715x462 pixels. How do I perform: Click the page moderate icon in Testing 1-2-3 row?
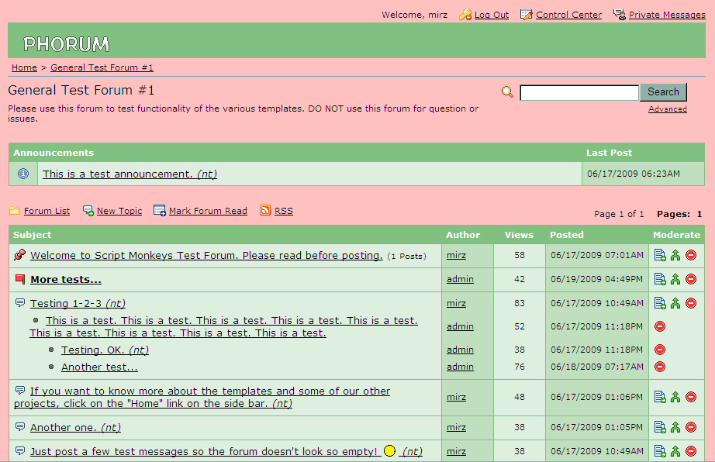click(x=660, y=303)
